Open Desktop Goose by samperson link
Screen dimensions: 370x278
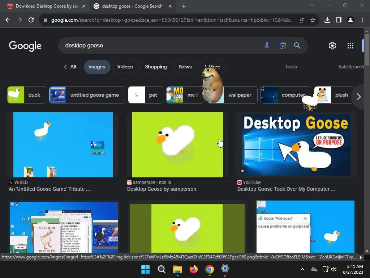[x=162, y=189]
